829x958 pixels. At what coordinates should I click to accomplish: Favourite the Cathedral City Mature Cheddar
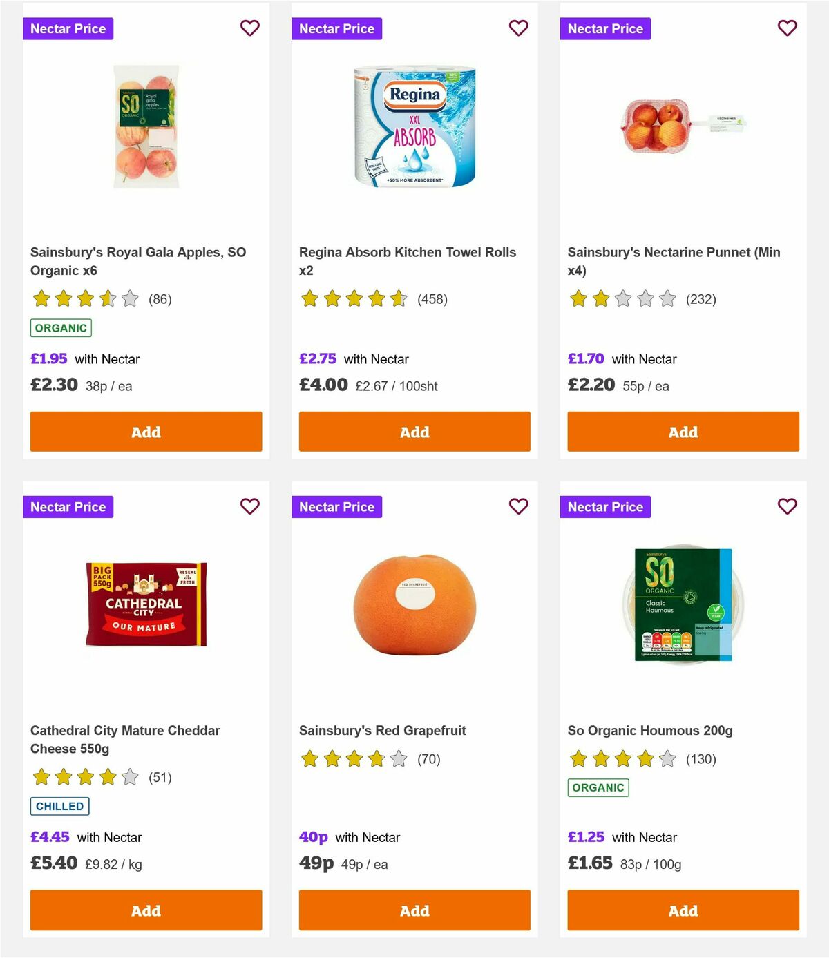pos(249,506)
